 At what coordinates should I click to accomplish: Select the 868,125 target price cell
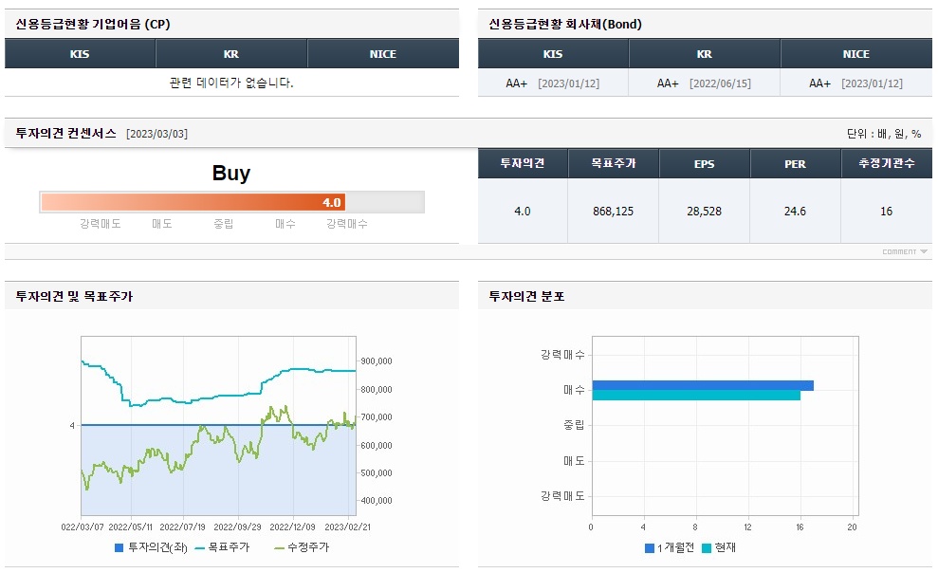(x=614, y=212)
